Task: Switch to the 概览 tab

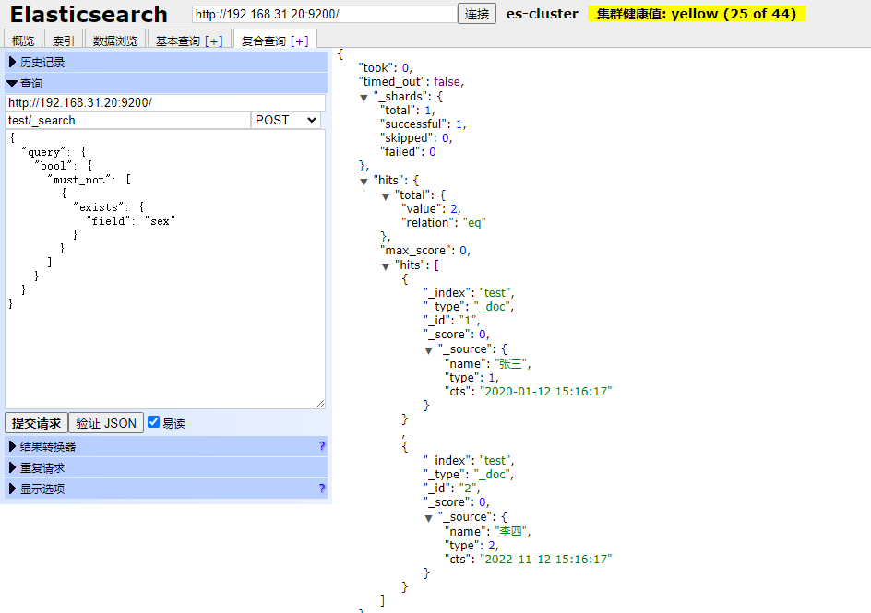Action: pyautogui.click(x=23, y=41)
